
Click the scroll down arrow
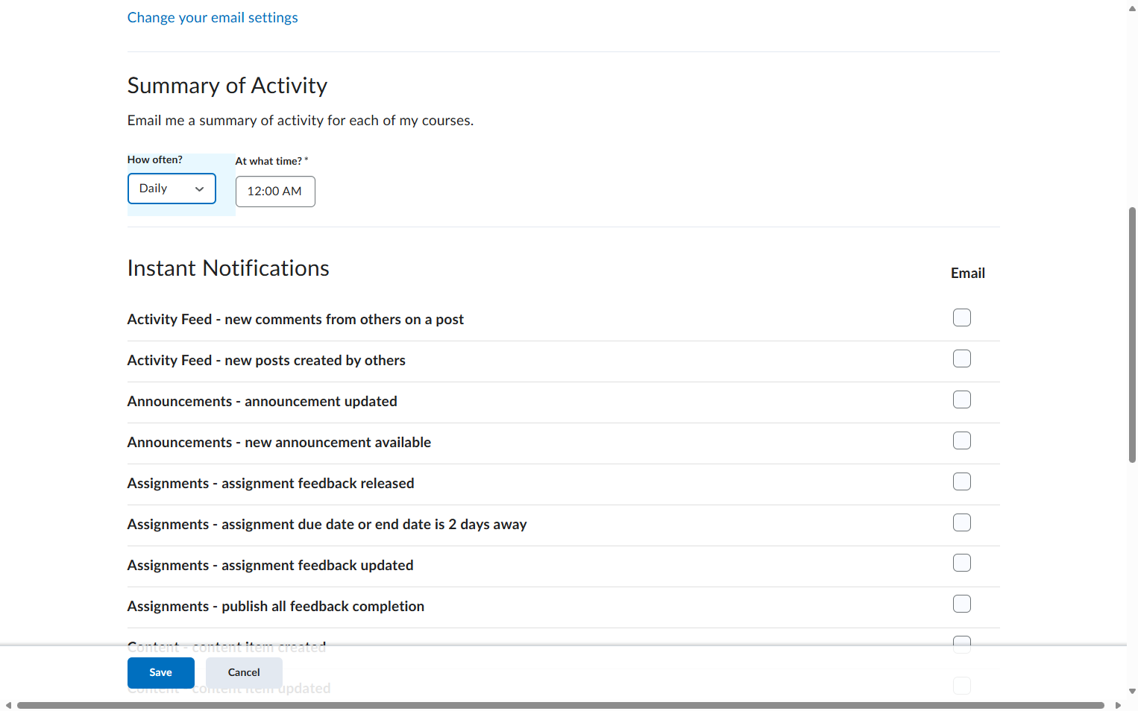(1132, 692)
